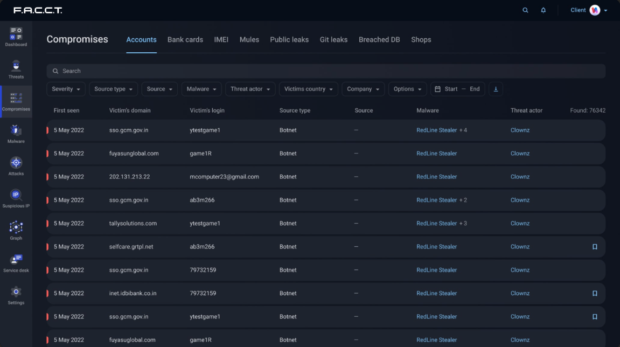Click the notification bell icon
Image resolution: width=620 pixels, height=347 pixels.
(543, 10)
